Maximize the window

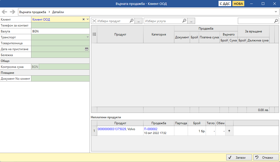263,4
